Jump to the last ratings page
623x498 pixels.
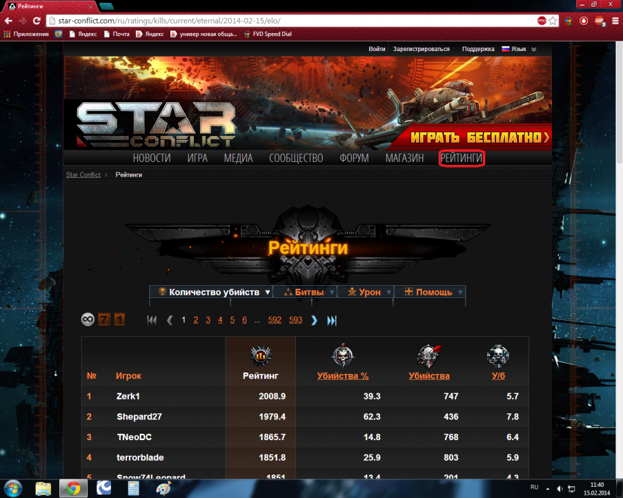click(x=332, y=320)
